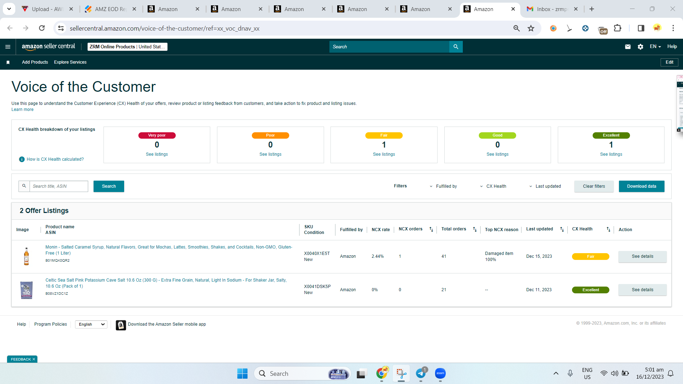Image resolution: width=683 pixels, height=384 pixels.
Task: Sort by NCX orders column arrows
Action: pos(431,229)
